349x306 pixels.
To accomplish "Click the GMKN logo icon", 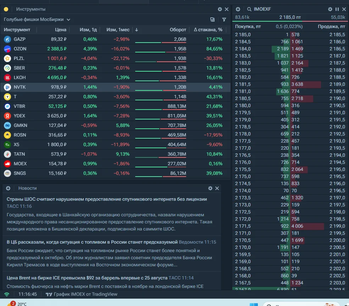I will 7,125.
